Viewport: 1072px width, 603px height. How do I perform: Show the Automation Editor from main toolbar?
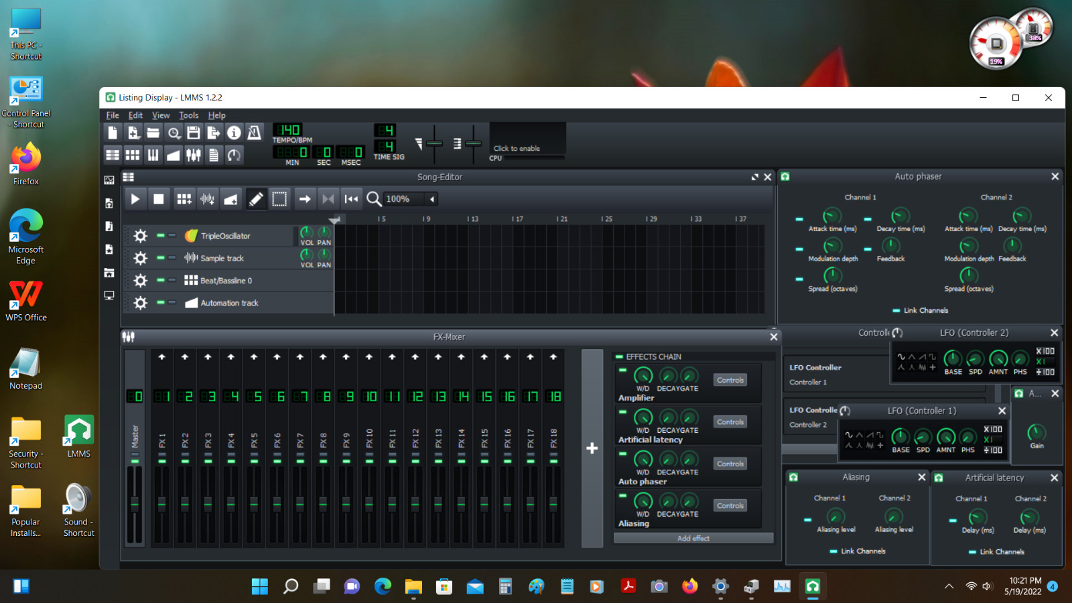[x=174, y=155]
